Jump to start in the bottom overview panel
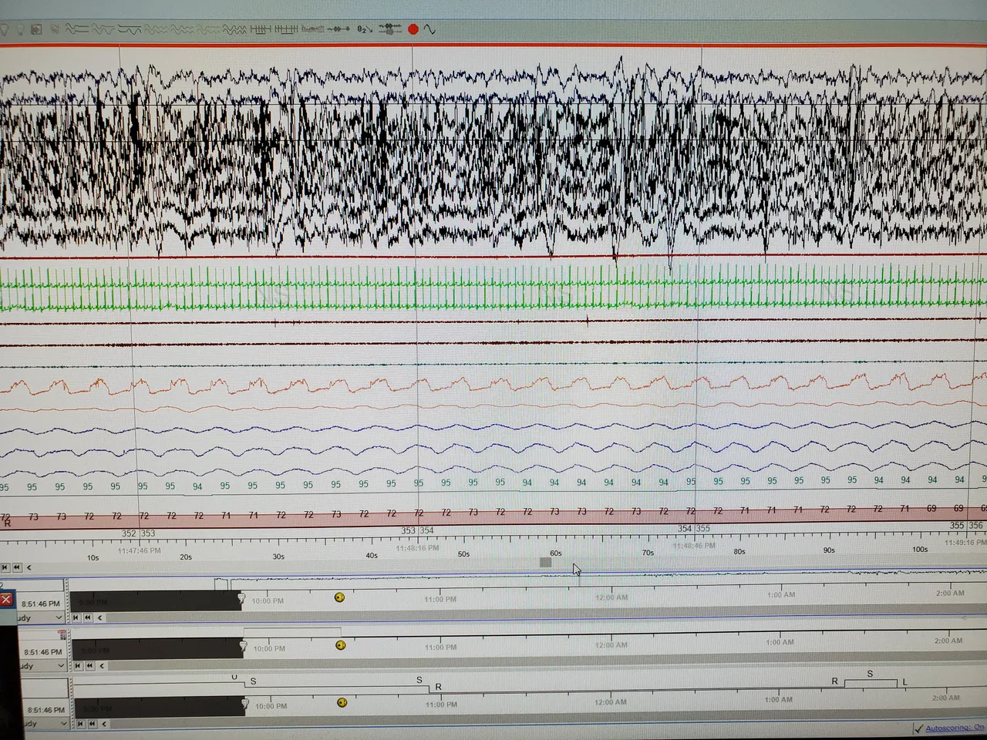The image size is (987, 740). 79,724
